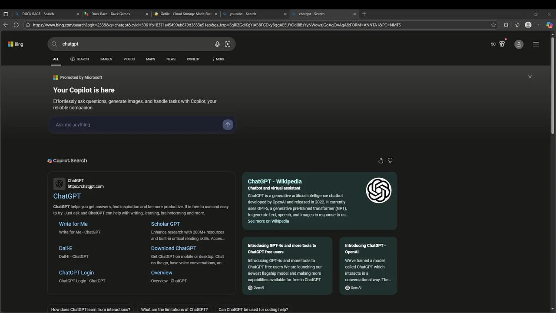Viewport: 556px width, 313px height.
Task: Open Microsoft Rewards trophy icon
Action: click(502, 44)
